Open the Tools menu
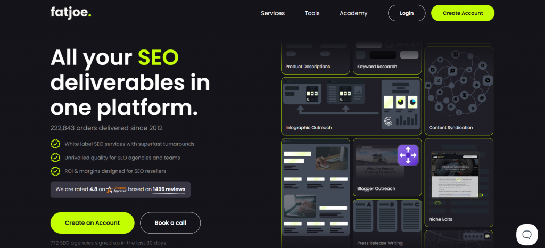Image resolution: width=545 pixels, height=248 pixels. point(312,13)
